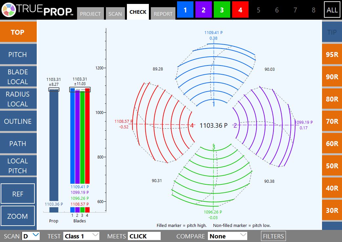Image resolution: width=342 pixels, height=242 pixels.
Task: Toggle green blade 3 button
Action: (x=222, y=10)
